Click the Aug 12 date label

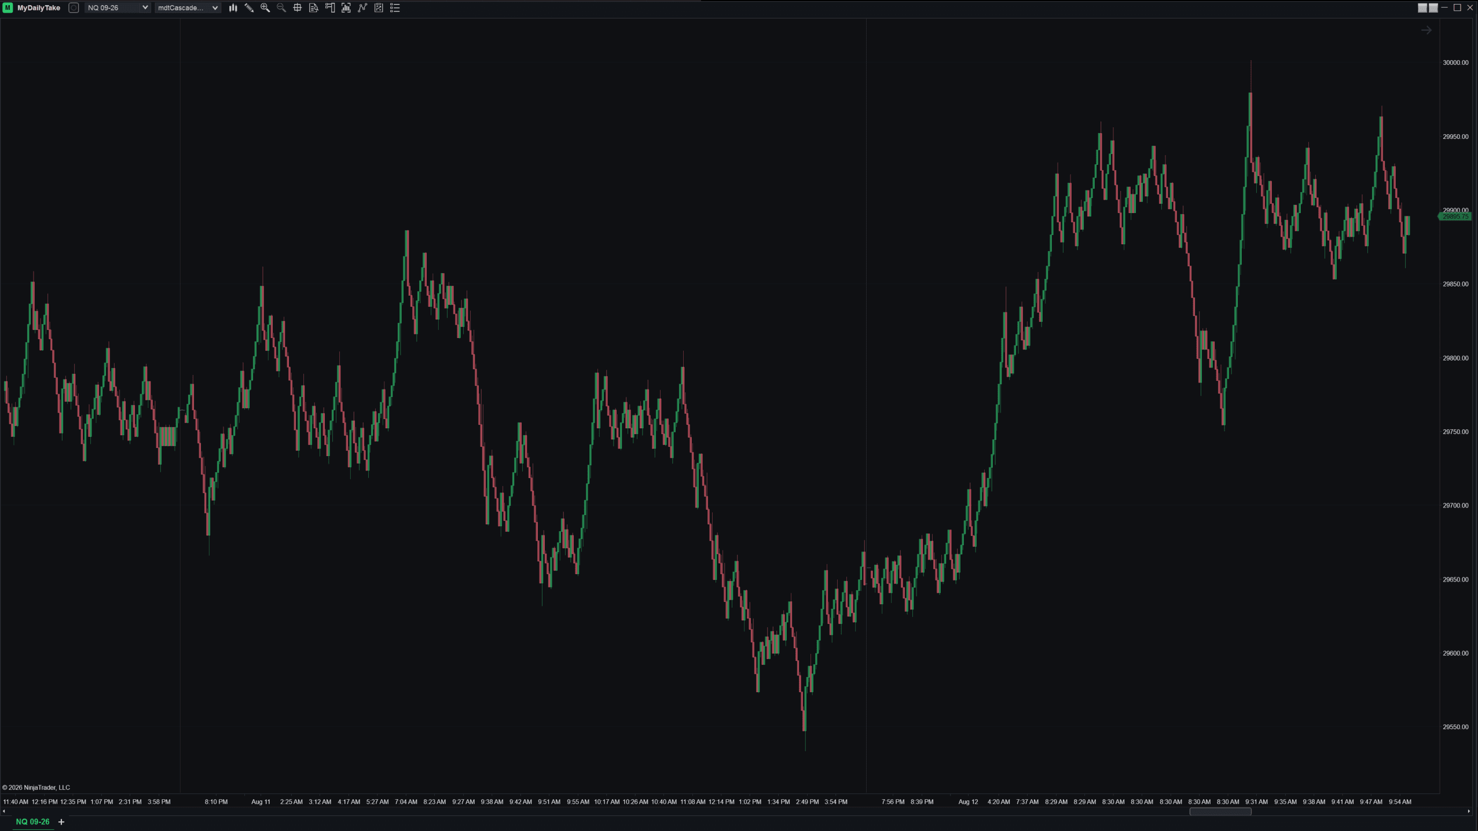pos(968,802)
